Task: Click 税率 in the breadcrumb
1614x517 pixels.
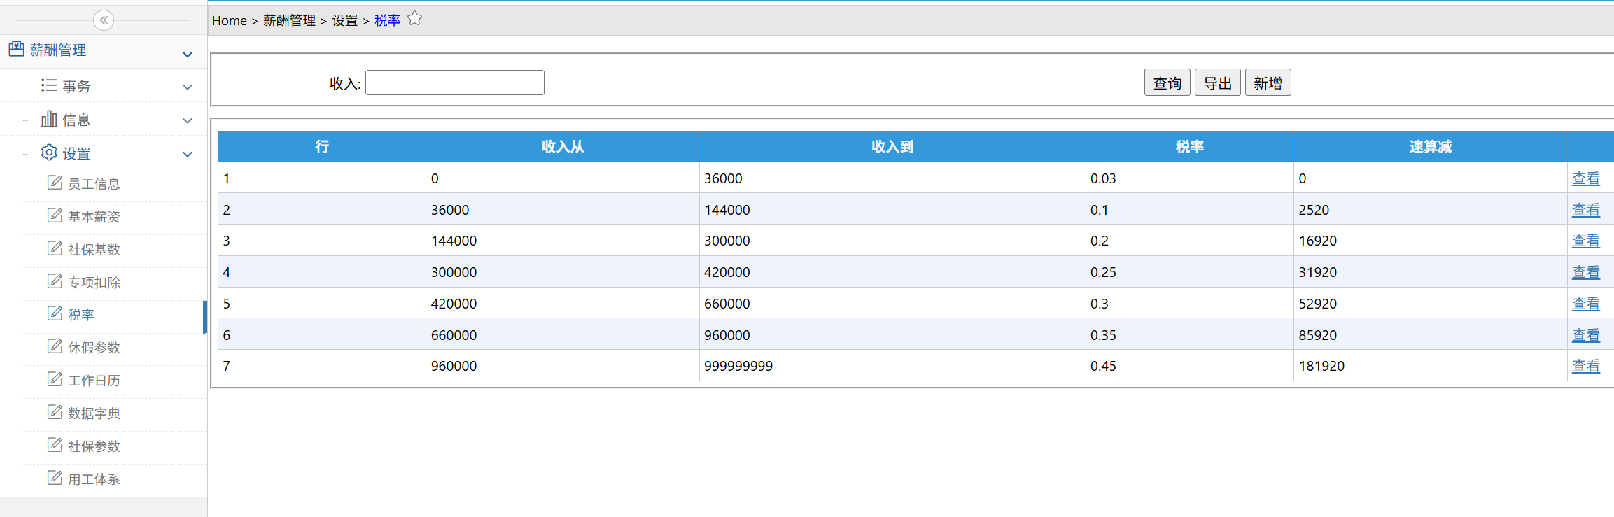Action: click(387, 21)
